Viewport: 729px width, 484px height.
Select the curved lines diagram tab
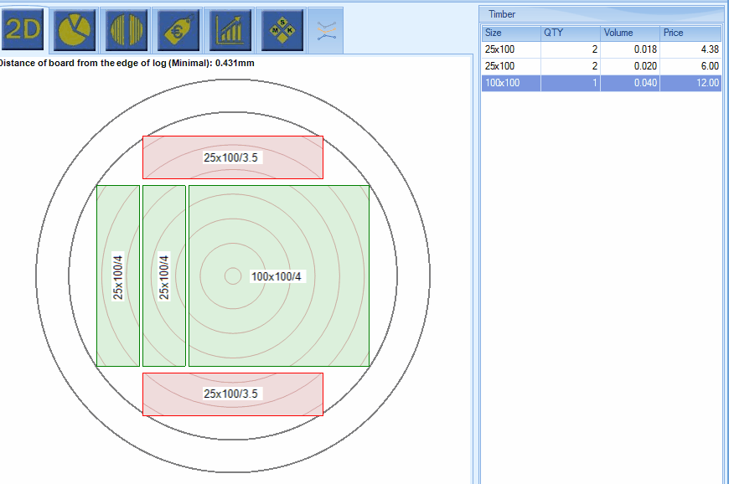tap(327, 31)
